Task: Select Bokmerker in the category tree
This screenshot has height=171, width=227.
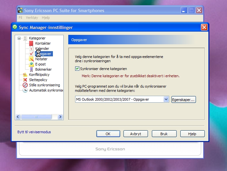Action: tap(43, 69)
